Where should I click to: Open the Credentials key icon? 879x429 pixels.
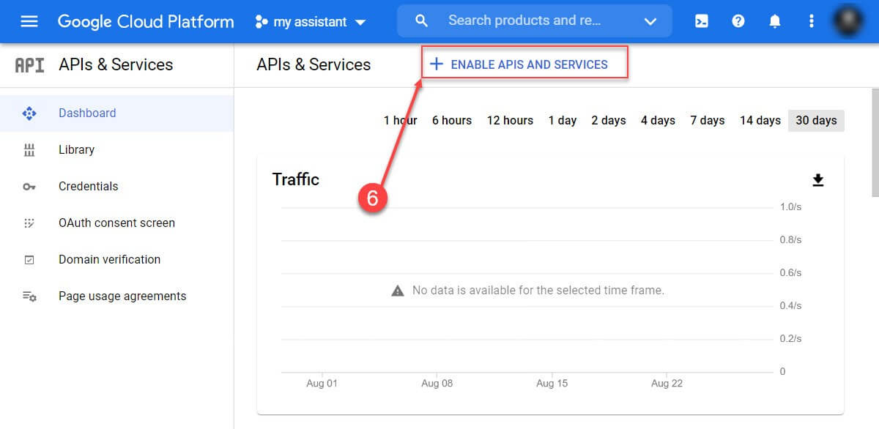pos(29,186)
